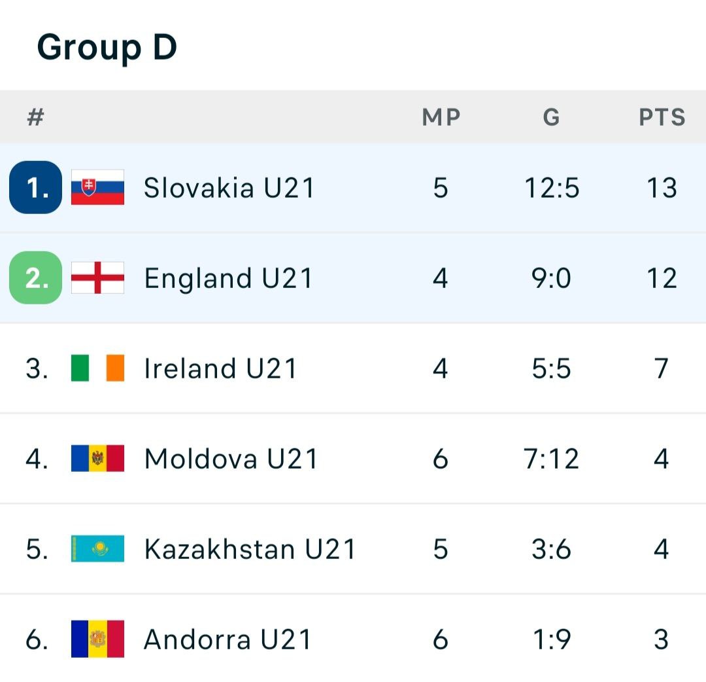Screen dimensions: 706x682
Task: Open Moldova U21 team link
Action: coord(231,459)
